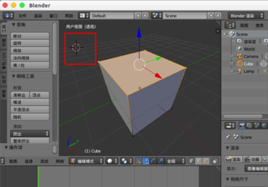Click the World globe icon in outliner
The image size is (268, 187).
coord(239,49)
